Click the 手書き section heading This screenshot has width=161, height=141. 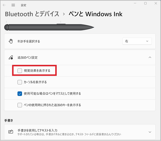pyautogui.click(x=9, y=120)
